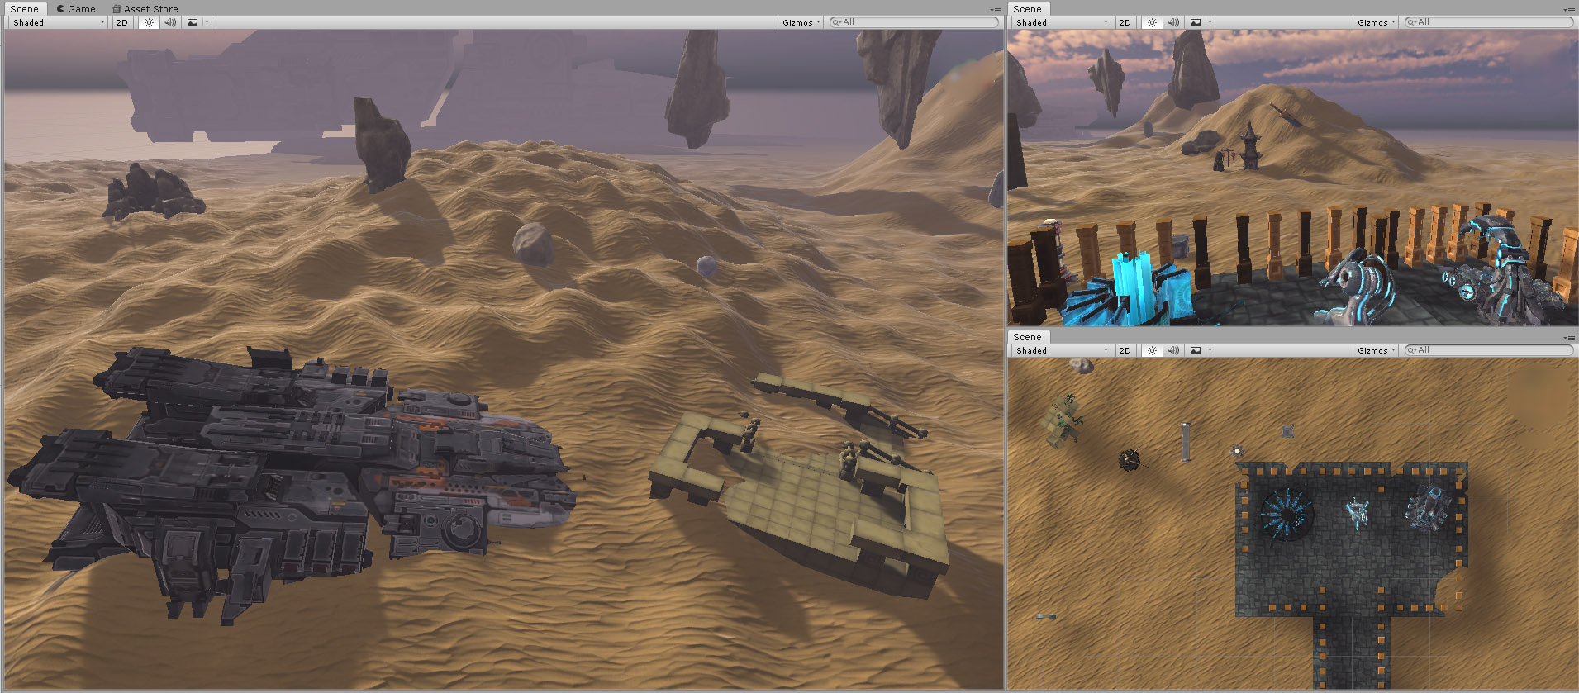Open the top-right panel's options menu icon
Screen dimensions: 1579x693
[1568, 10]
